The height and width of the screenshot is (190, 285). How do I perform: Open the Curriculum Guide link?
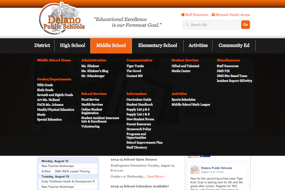coord(139,99)
